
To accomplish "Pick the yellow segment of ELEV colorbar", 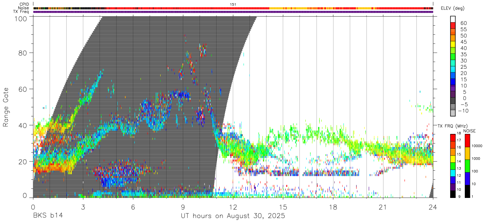I will 453,44.
